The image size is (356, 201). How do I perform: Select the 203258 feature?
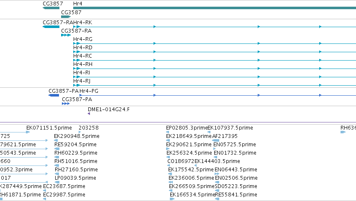79,132
